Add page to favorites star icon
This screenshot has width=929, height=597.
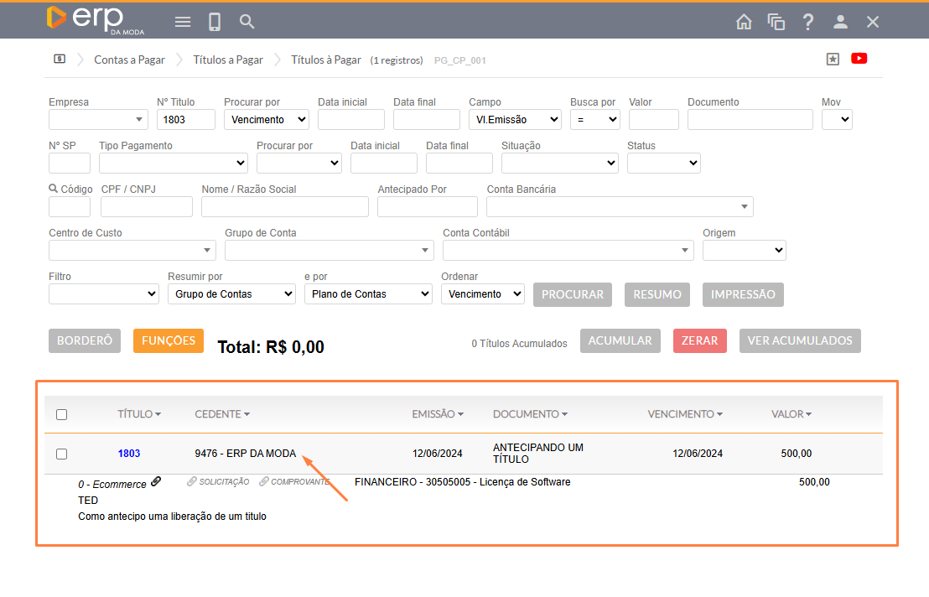(x=833, y=59)
